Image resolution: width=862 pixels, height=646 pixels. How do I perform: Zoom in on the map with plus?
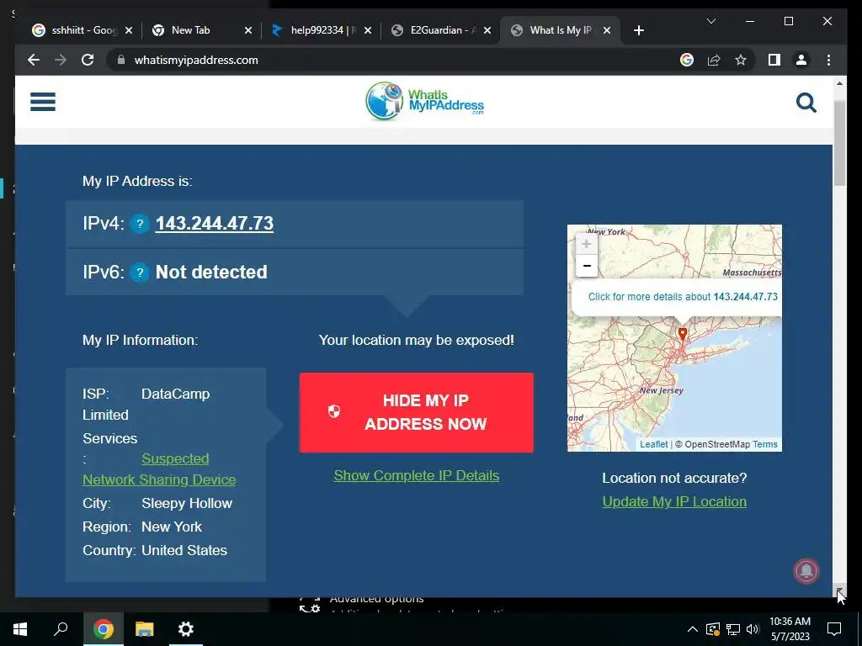(x=587, y=244)
